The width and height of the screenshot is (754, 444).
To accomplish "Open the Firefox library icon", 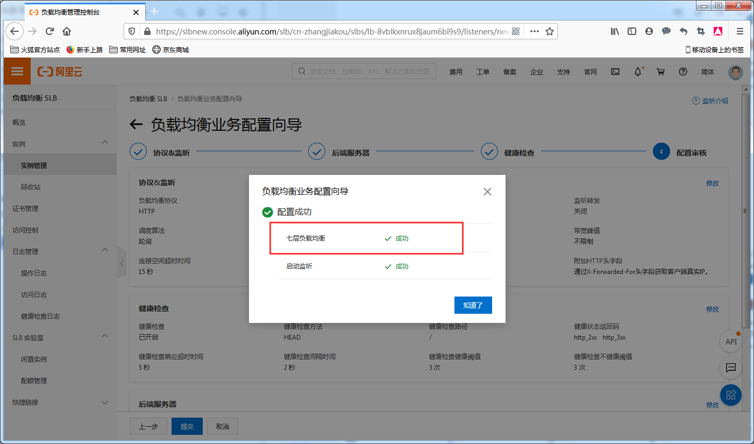I will pos(615,31).
